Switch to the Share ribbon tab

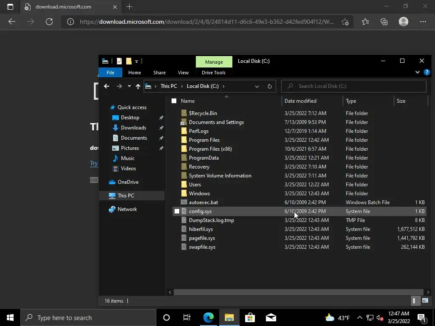[x=160, y=73]
